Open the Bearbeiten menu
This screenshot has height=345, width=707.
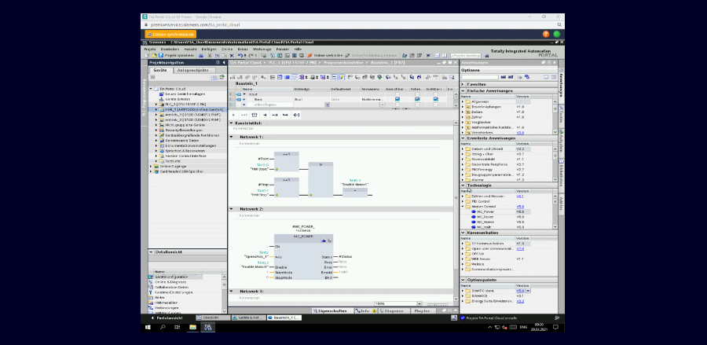(x=170, y=50)
